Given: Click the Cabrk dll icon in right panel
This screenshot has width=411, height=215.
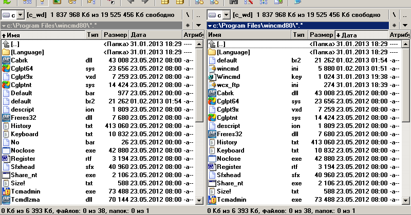Looking at the screenshot, I should point(212,93).
